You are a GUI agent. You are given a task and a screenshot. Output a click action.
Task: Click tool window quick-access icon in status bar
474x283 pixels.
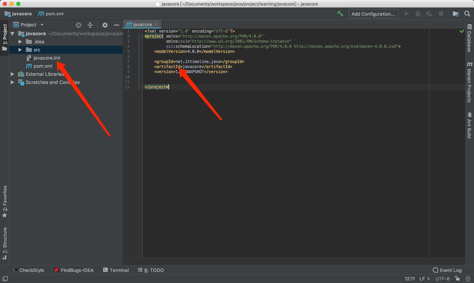[x=5, y=279]
